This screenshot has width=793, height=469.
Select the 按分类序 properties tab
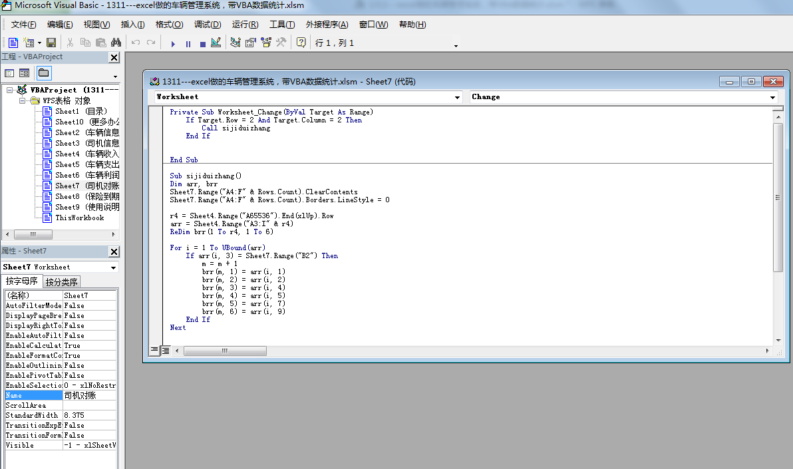[x=62, y=282]
